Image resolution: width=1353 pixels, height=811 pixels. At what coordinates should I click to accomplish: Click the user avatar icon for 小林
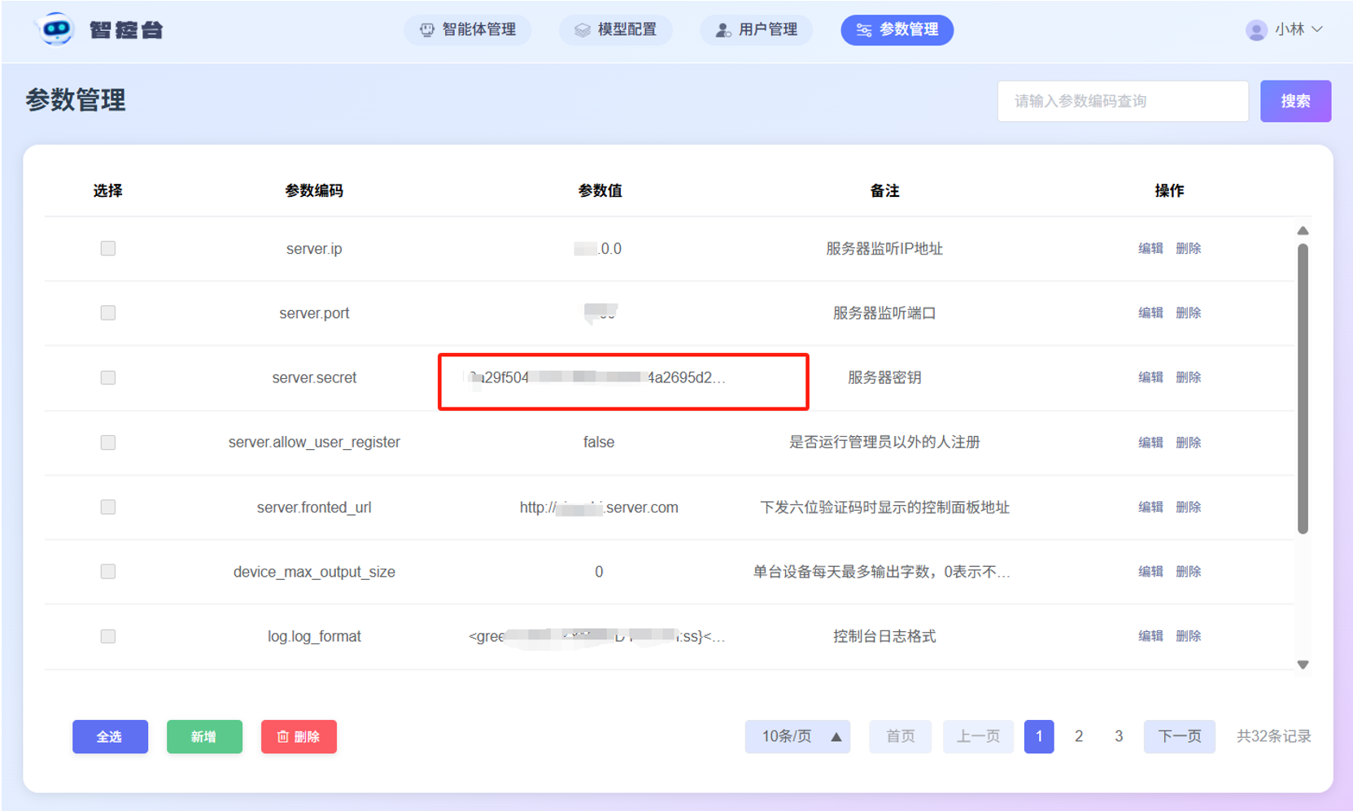pyautogui.click(x=1256, y=30)
